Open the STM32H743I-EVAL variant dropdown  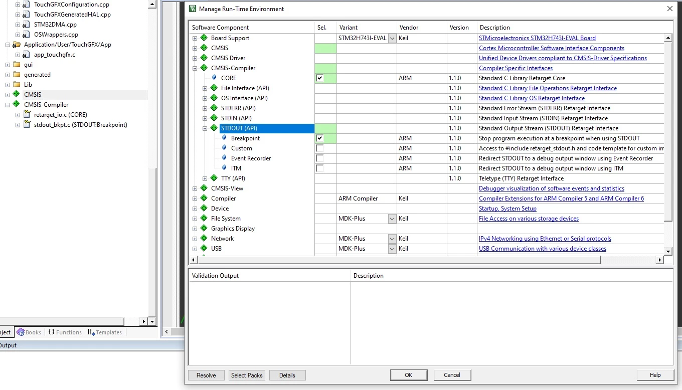pos(392,38)
